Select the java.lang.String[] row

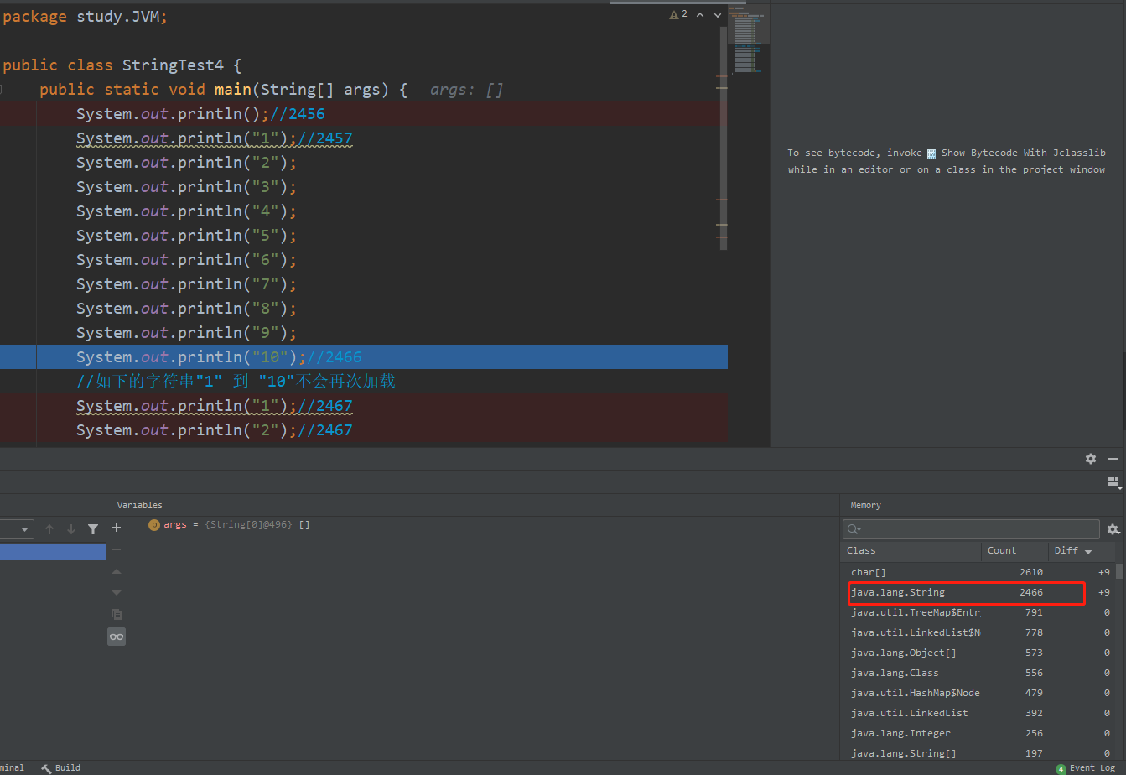pos(978,753)
